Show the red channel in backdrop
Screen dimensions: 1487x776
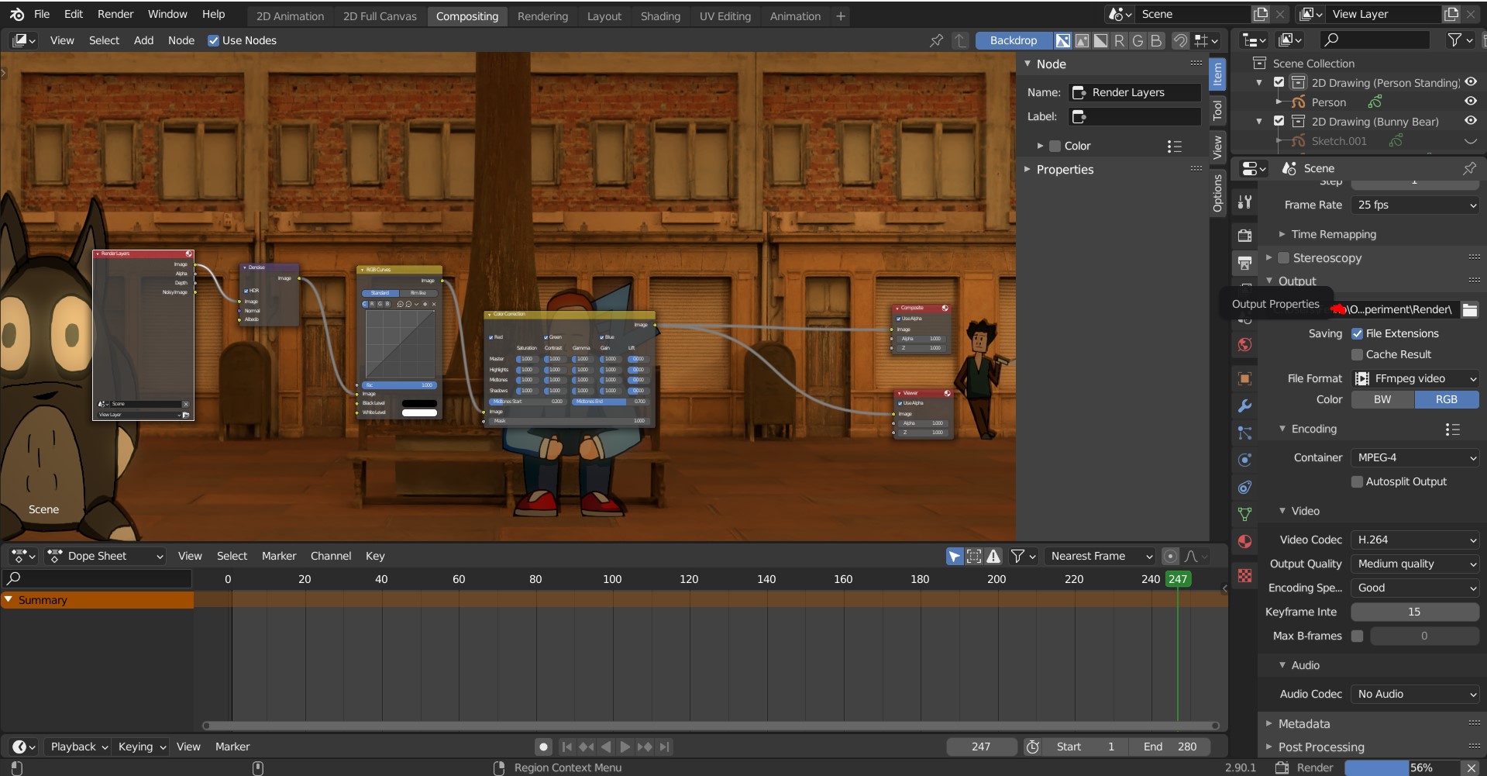(x=1119, y=40)
